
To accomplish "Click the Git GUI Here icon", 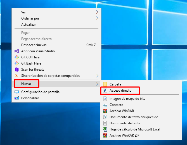I will click(17, 57).
